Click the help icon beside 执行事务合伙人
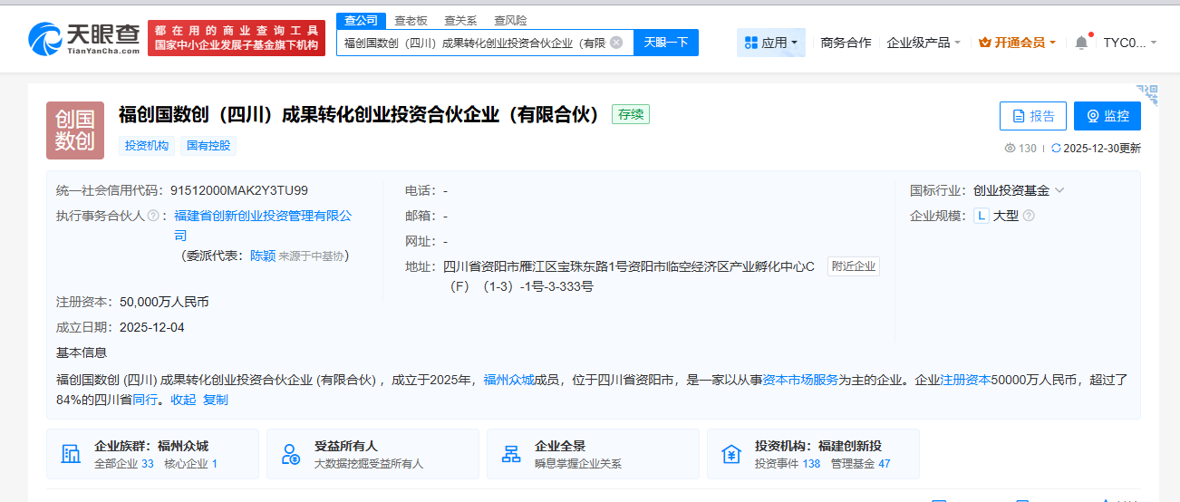 [153, 216]
